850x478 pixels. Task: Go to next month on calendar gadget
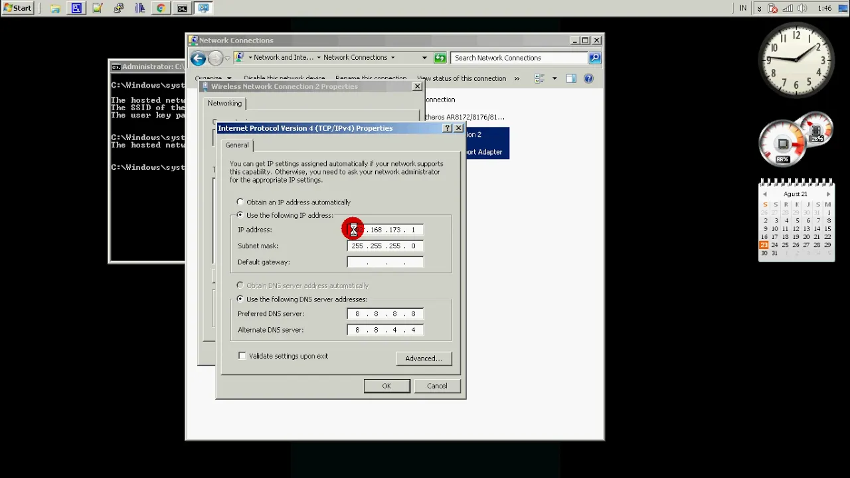pos(828,195)
